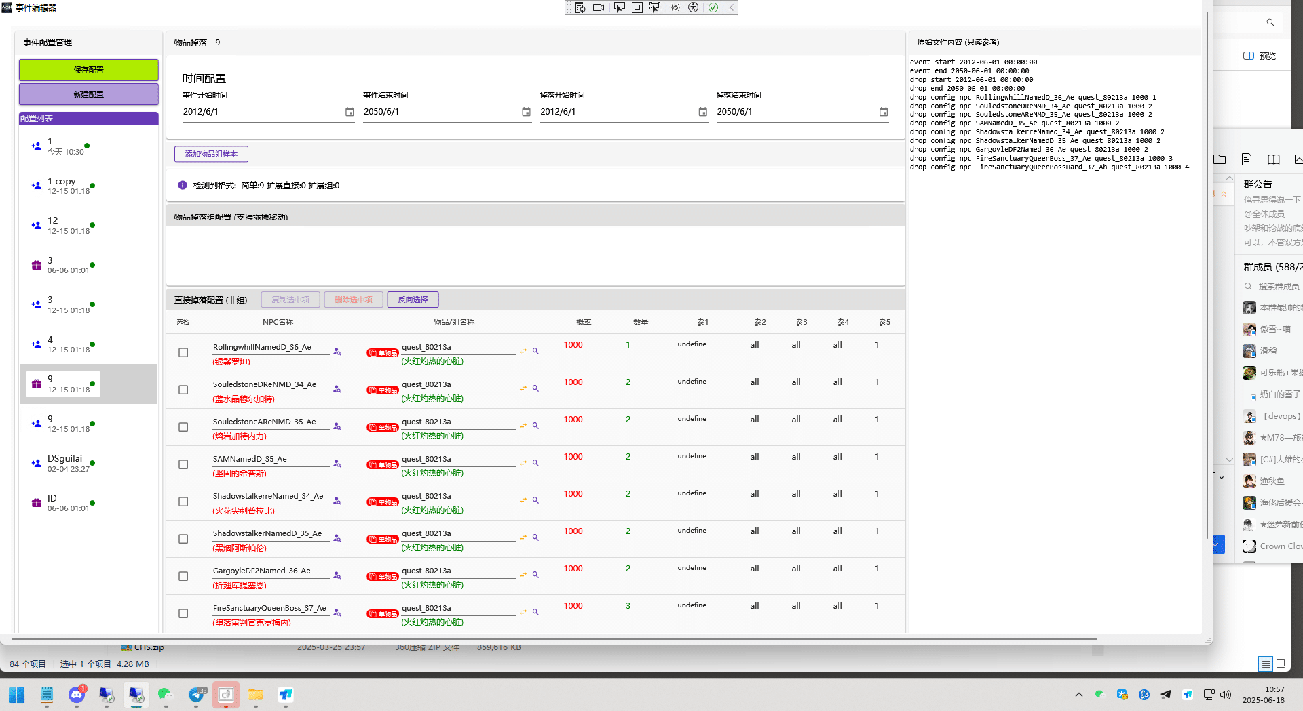The height and width of the screenshot is (711, 1303).
Task: Select the FireSanctuaryQueenBoss_37_Ae row checkbox
Action: [x=183, y=613]
